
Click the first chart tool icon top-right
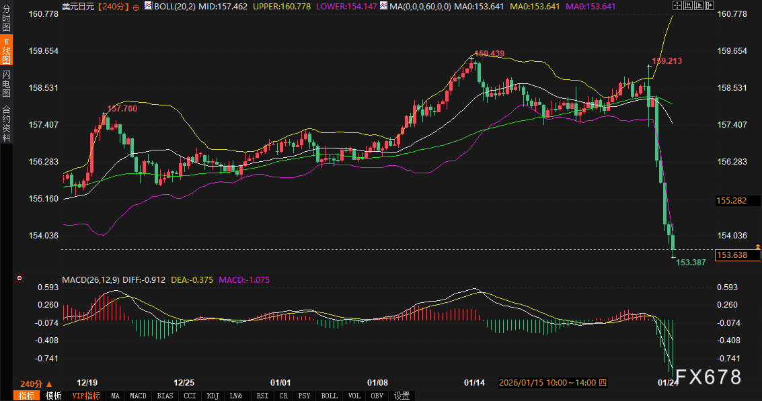click(x=677, y=5)
